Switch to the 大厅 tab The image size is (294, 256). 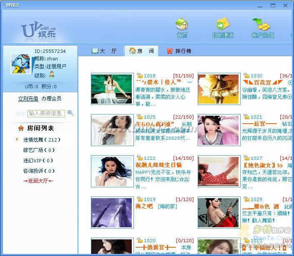(x=104, y=51)
